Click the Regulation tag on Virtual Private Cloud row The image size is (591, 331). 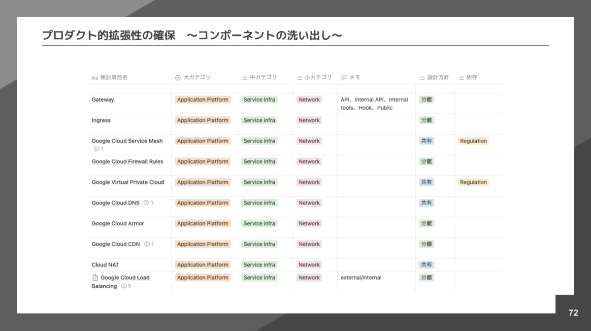point(473,182)
